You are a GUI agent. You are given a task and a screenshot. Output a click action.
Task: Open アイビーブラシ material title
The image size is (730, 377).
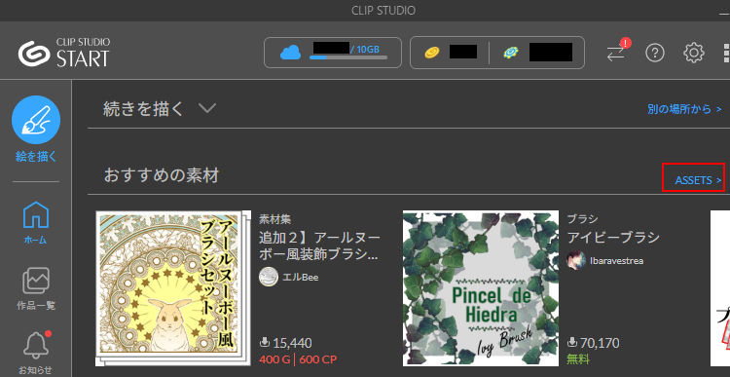[x=613, y=237]
